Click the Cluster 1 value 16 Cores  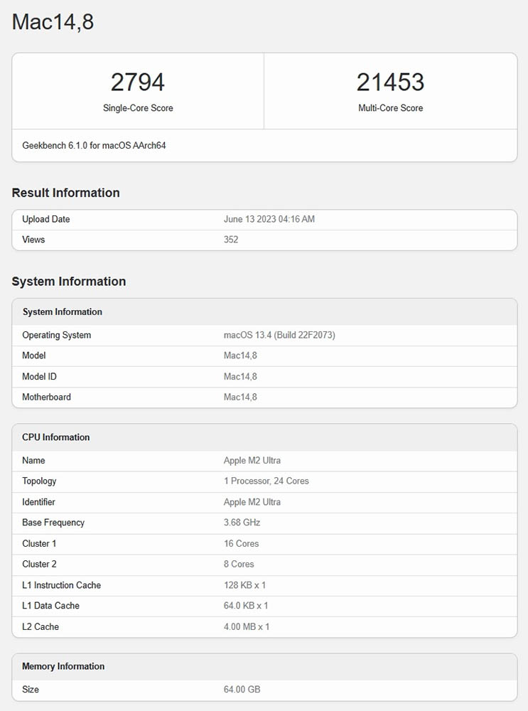pos(242,544)
